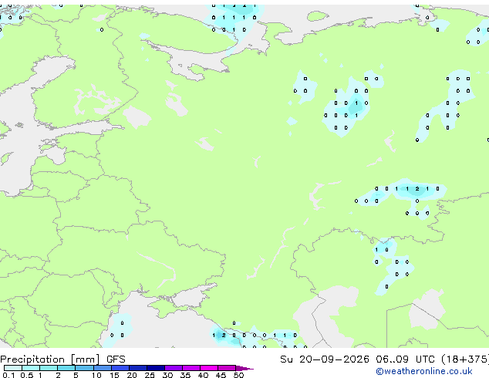Click the (18+375) forecast run label
The width and height of the screenshot is (489, 378).
click(x=465, y=359)
